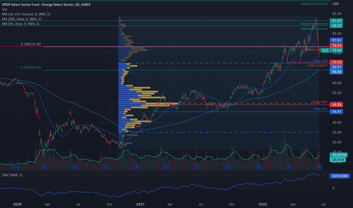Select the MA (14, Vol: Volume) legend entry

26,14
